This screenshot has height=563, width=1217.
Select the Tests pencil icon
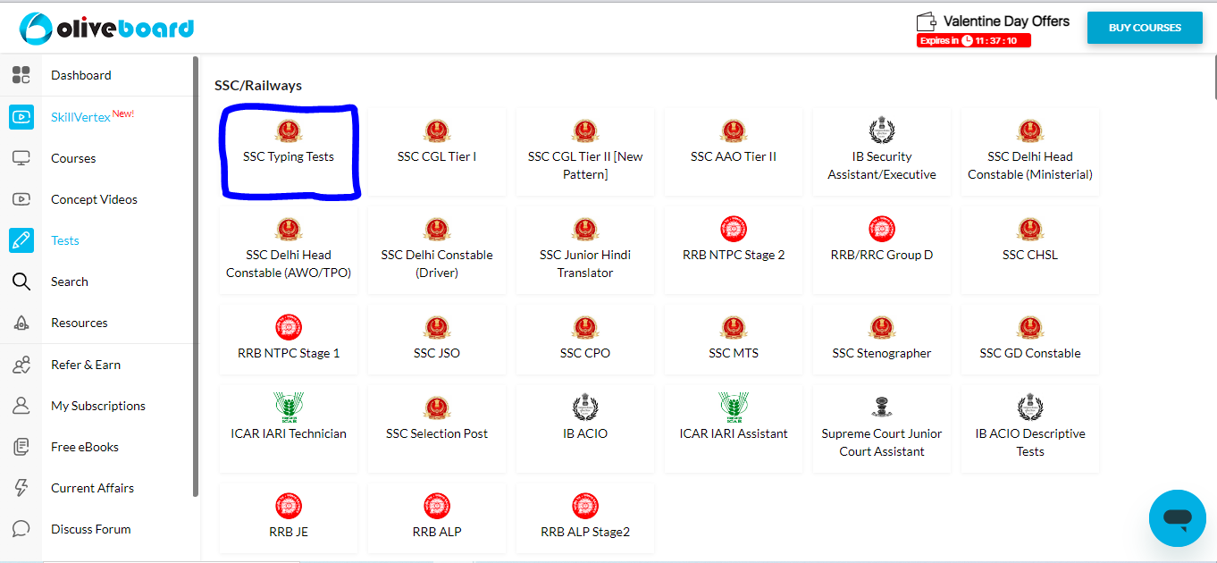(x=21, y=240)
